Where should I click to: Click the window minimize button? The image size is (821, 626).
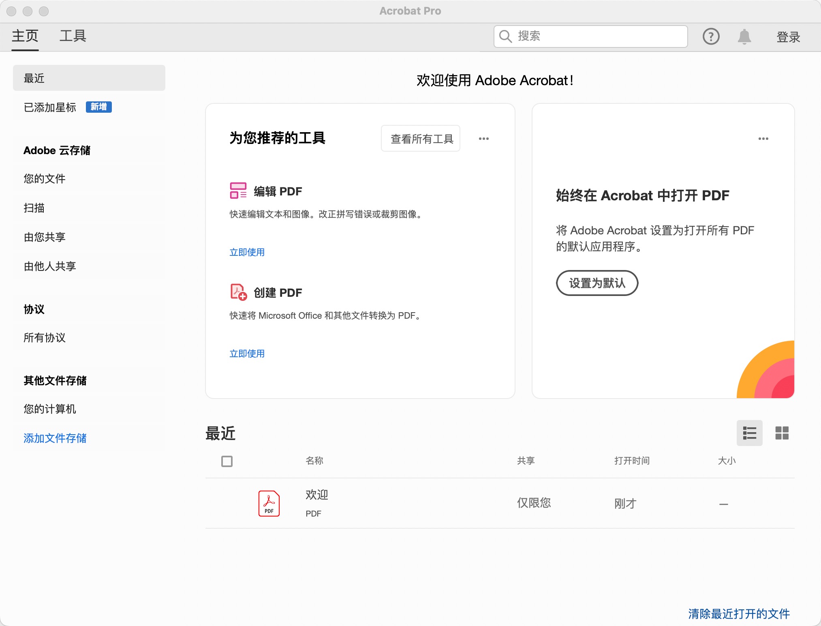coord(28,11)
